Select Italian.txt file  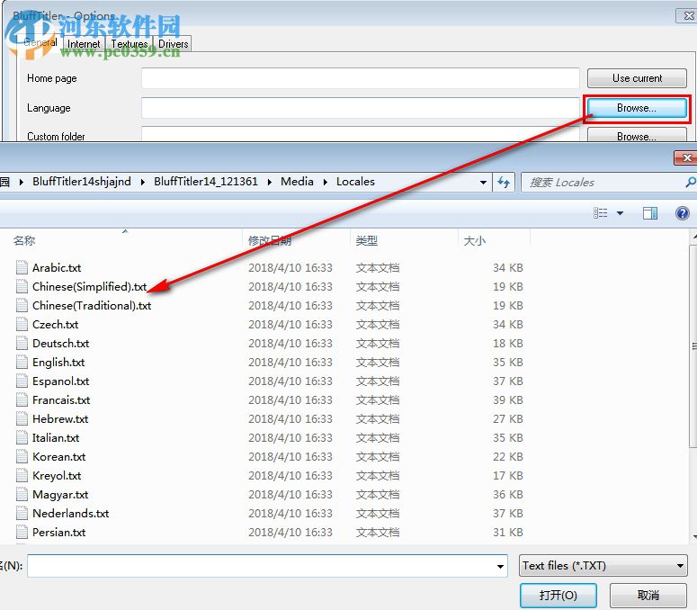point(56,438)
